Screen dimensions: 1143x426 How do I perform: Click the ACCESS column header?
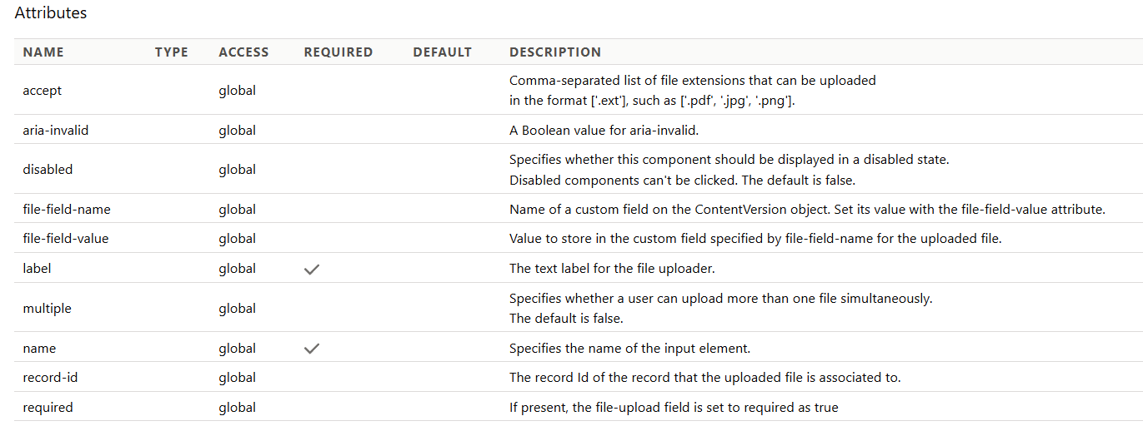click(x=243, y=52)
